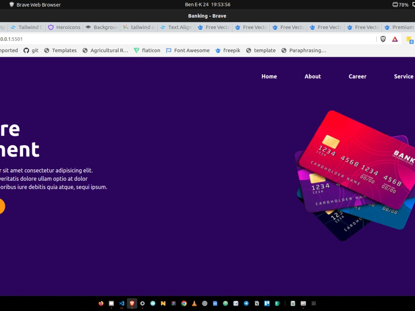Viewport: 415px width, 311px height.
Task: Click the Career navigation link
Action: click(x=358, y=76)
